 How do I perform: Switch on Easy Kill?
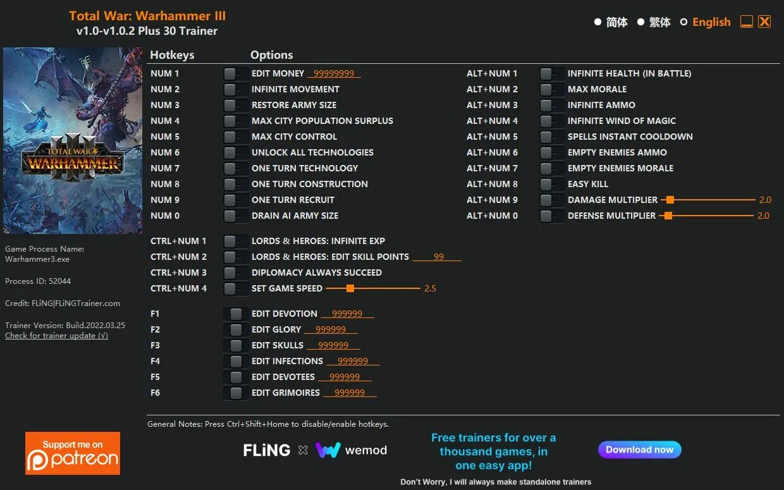pos(552,184)
